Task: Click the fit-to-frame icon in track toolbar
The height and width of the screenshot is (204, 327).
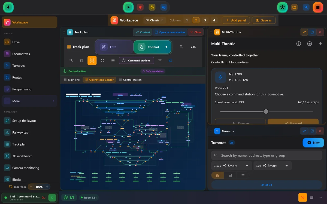Action: (81, 60)
